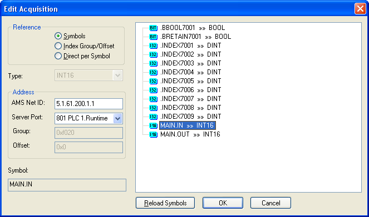Click the I32 icon beside .INDEX7008
369x217 pixels.
(x=153, y=108)
